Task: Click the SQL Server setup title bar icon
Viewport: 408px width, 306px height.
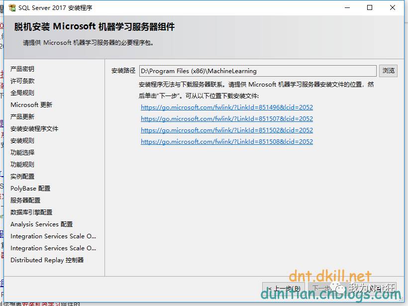Action: [x=12, y=8]
